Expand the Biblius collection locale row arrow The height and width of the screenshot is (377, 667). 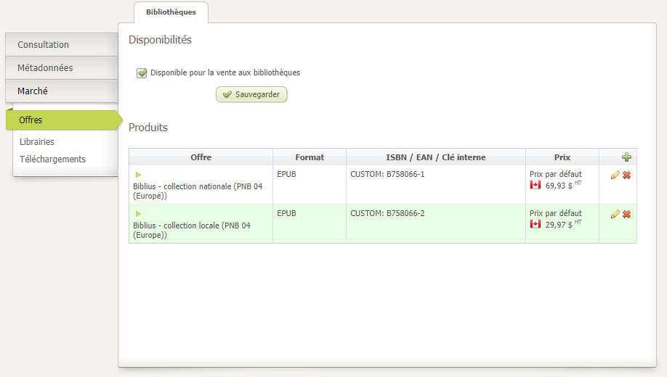[x=139, y=214]
